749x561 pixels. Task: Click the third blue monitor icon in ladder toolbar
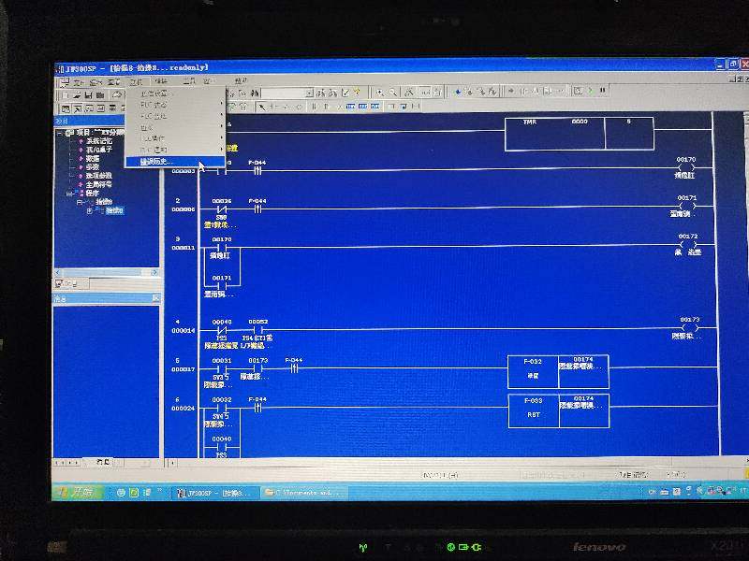[x=375, y=106]
